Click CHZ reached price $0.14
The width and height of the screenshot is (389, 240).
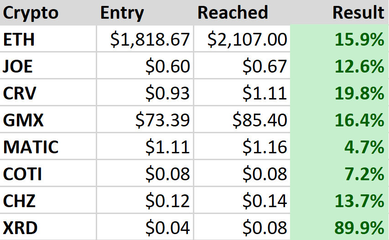pyautogui.click(x=265, y=201)
